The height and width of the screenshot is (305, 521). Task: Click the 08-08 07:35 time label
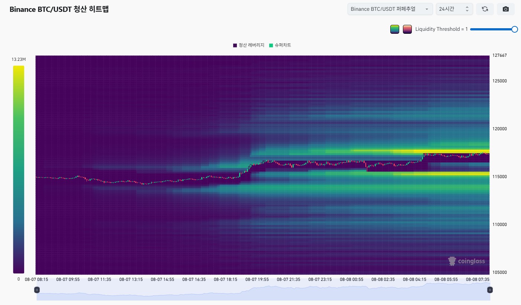click(478, 279)
